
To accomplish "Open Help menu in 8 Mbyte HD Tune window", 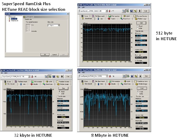I will 83,72.
